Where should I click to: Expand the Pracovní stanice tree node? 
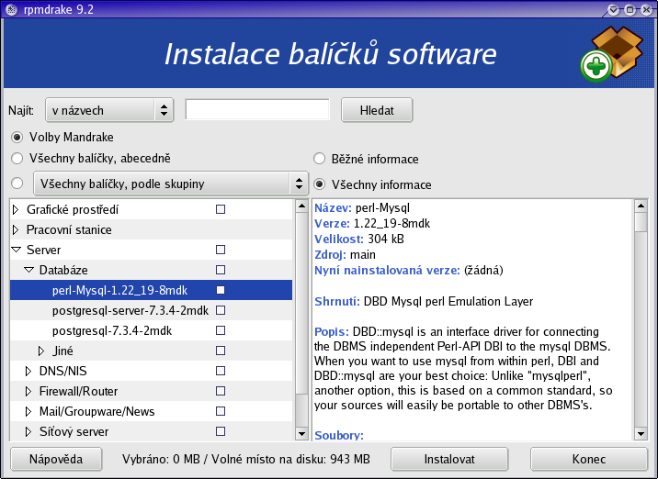pos(16,229)
